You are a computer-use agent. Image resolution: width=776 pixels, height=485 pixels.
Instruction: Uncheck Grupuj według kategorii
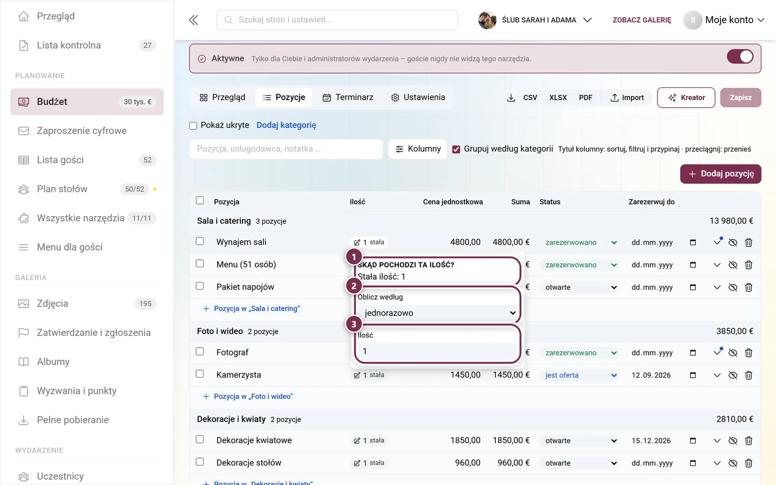(456, 149)
